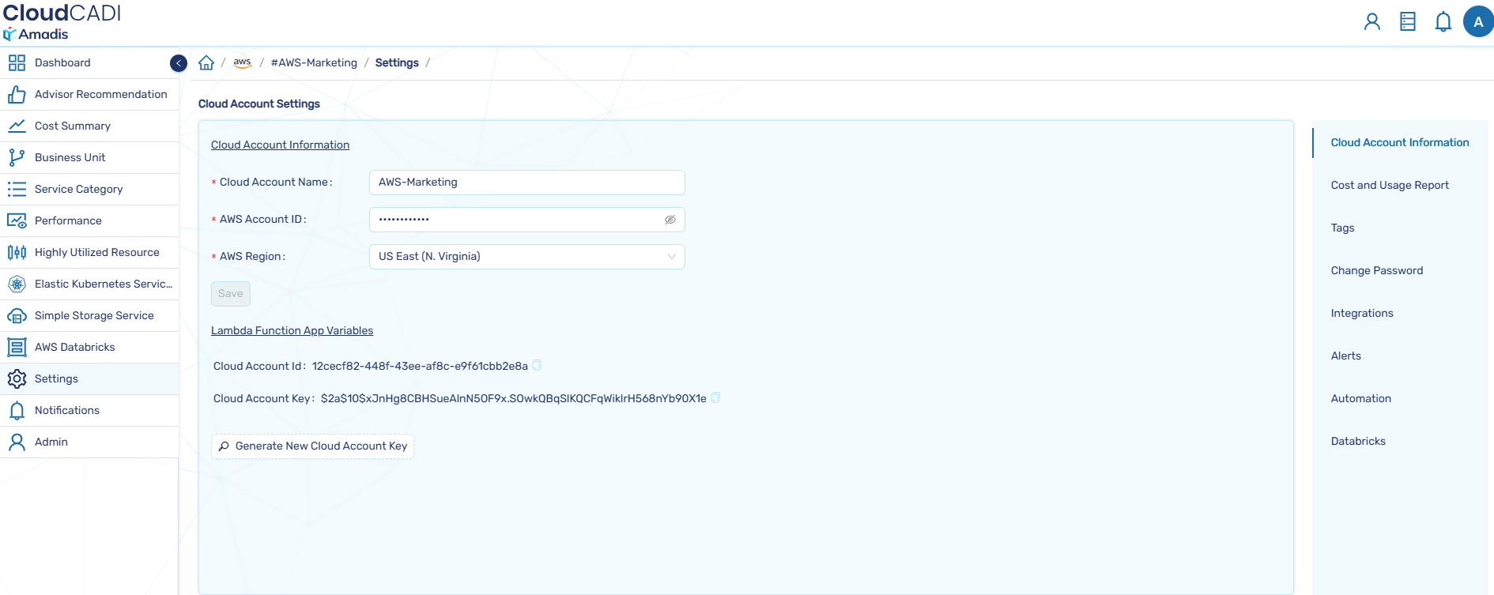Copy the Cloud Account Key value
The width and height of the screenshot is (1494, 595).
715,397
